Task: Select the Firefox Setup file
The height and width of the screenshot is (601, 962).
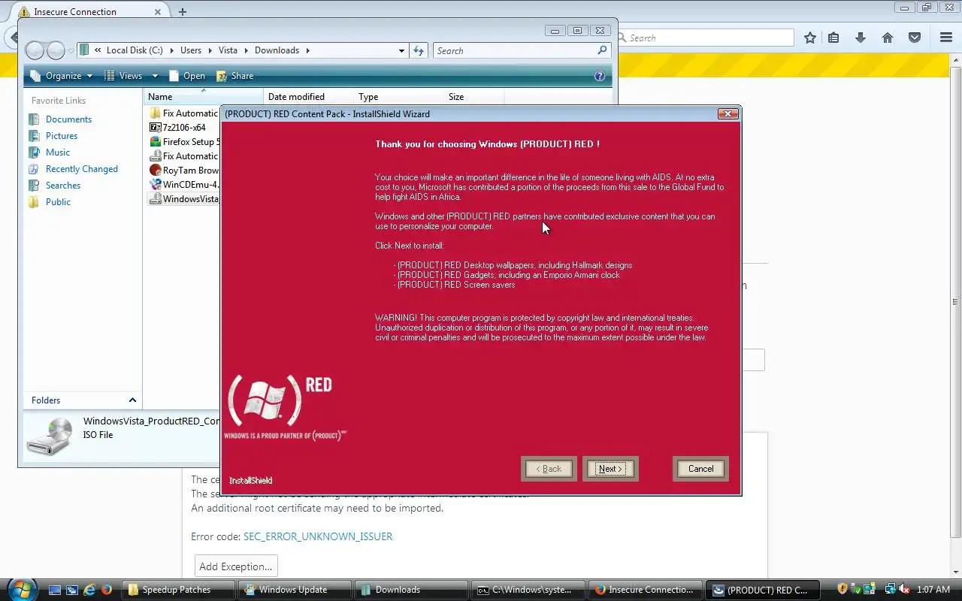Action: point(185,142)
